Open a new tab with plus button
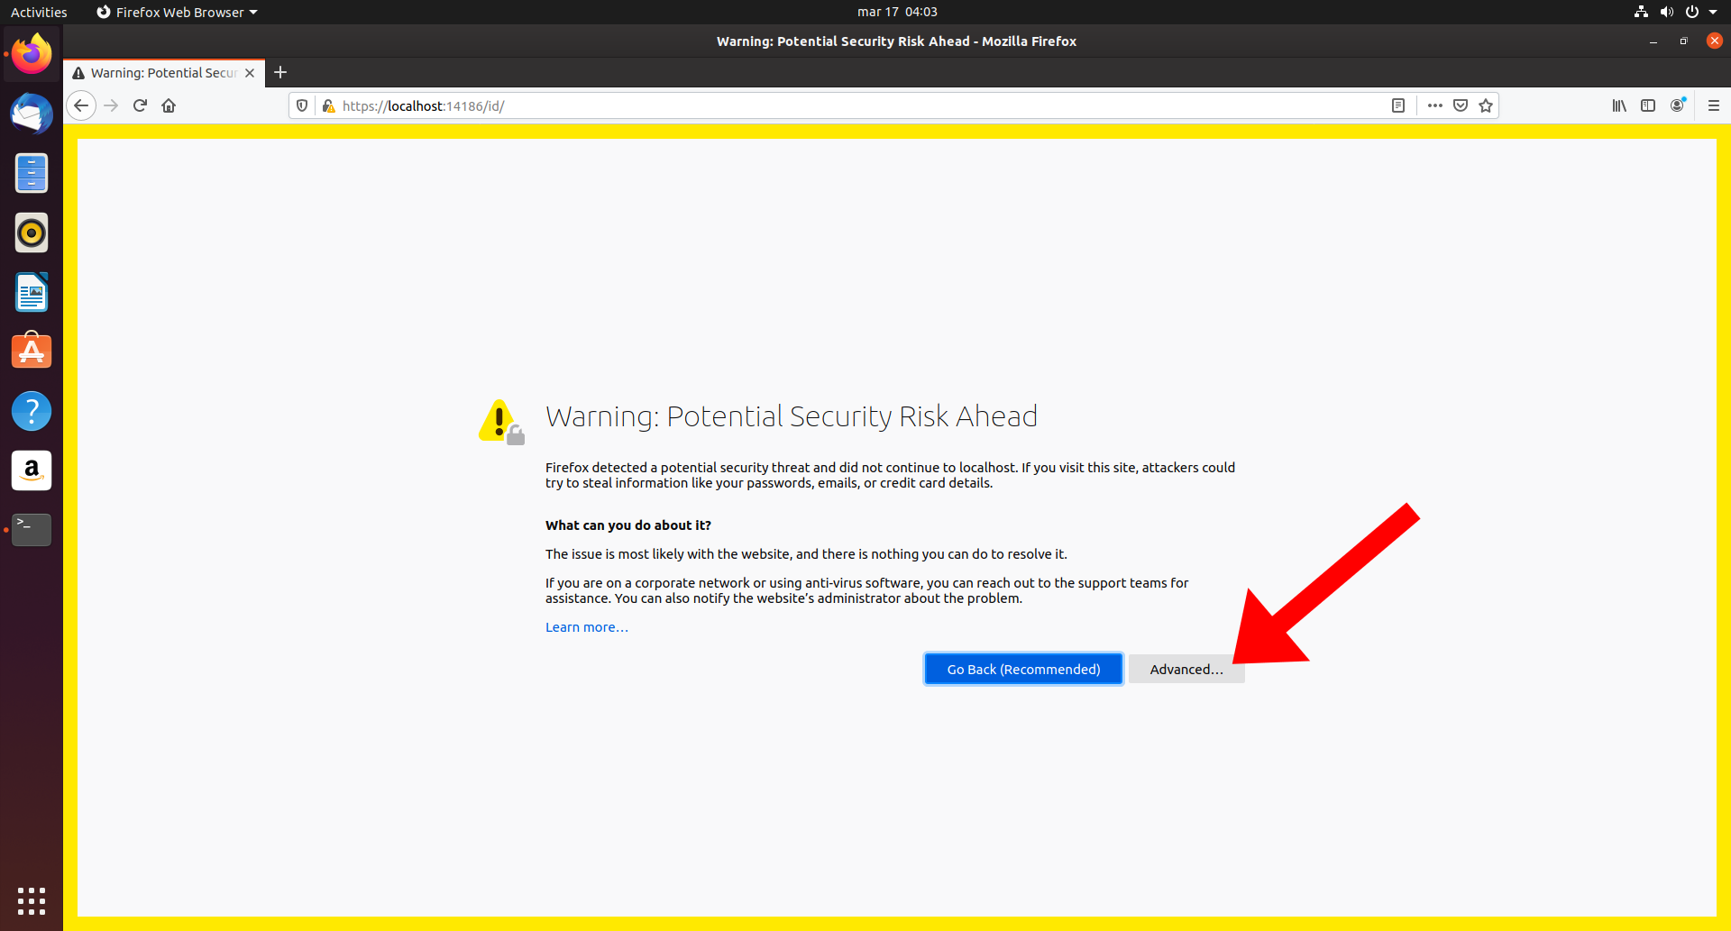 (x=280, y=72)
